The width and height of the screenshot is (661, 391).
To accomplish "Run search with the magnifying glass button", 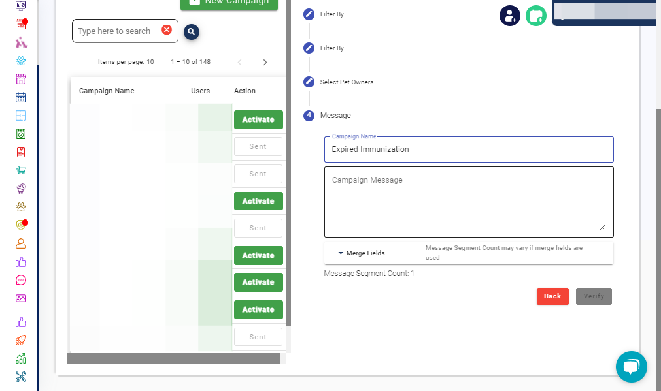I will tap(192, 31).
